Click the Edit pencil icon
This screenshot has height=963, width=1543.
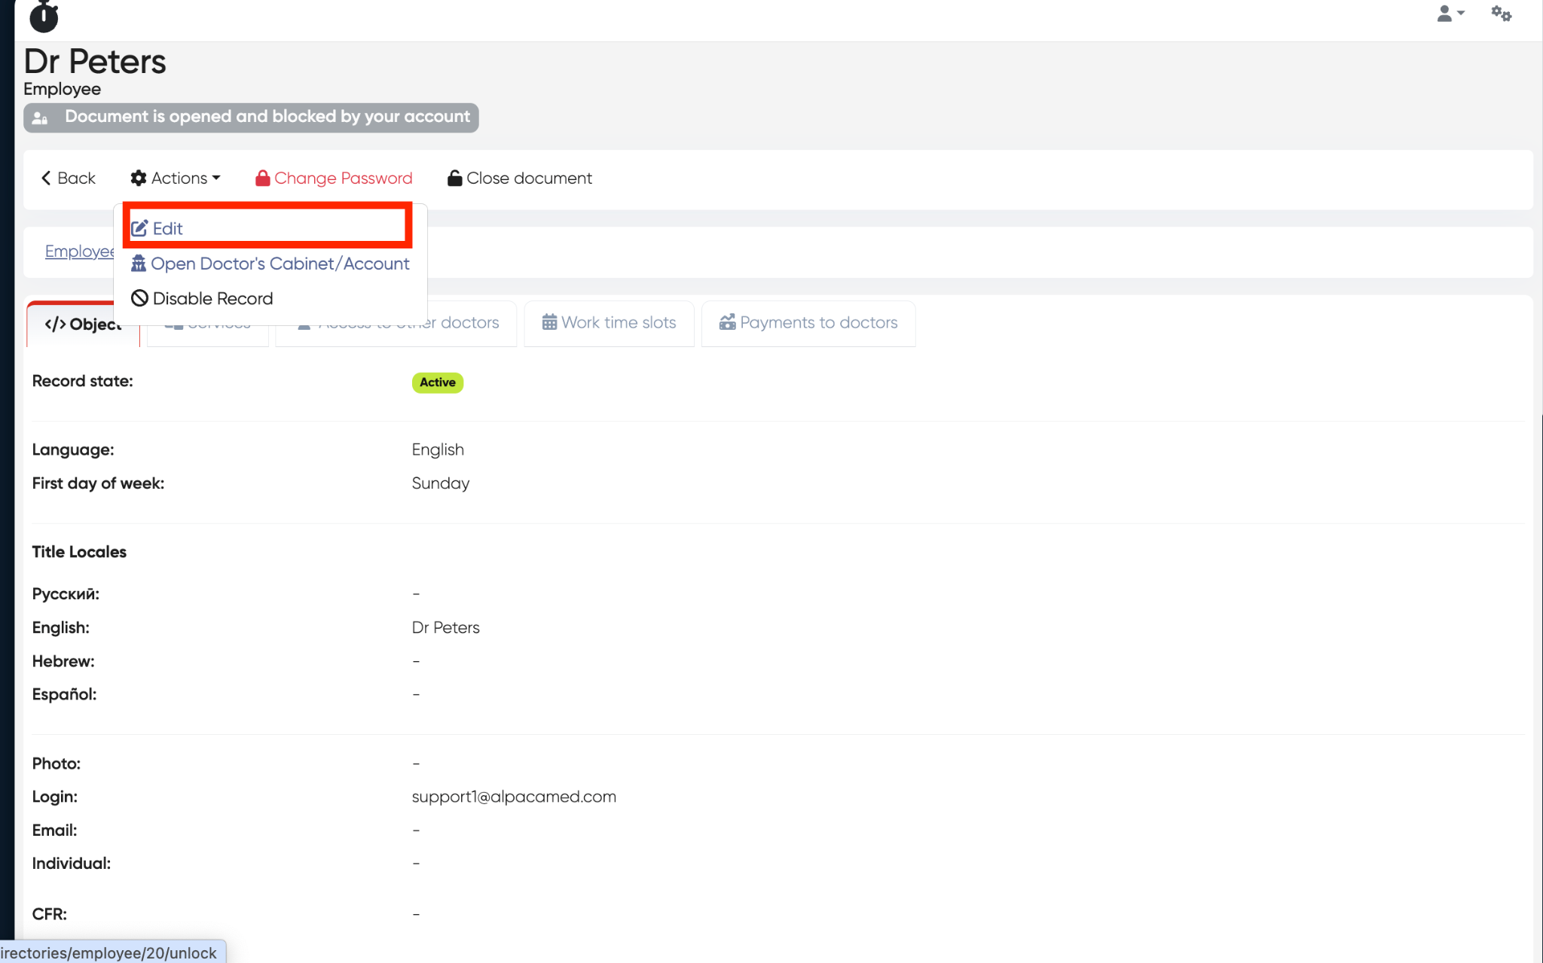pos(139,228)
